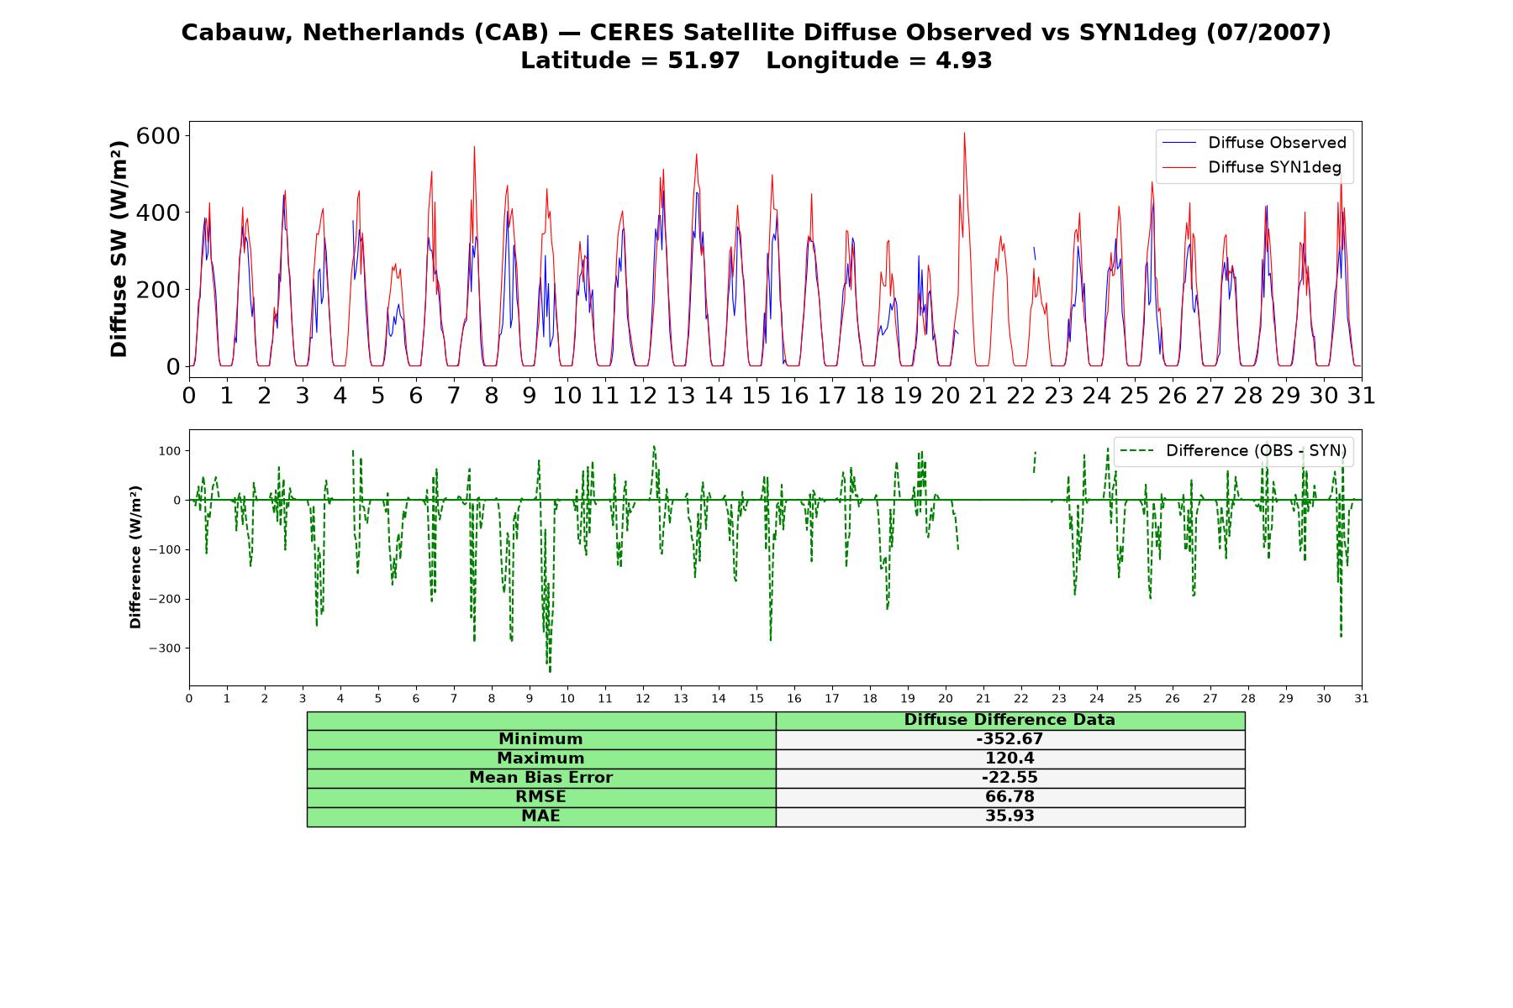Click the Minimum row label in table
Screen dimensions: 1513x1008
coord(541,739)
